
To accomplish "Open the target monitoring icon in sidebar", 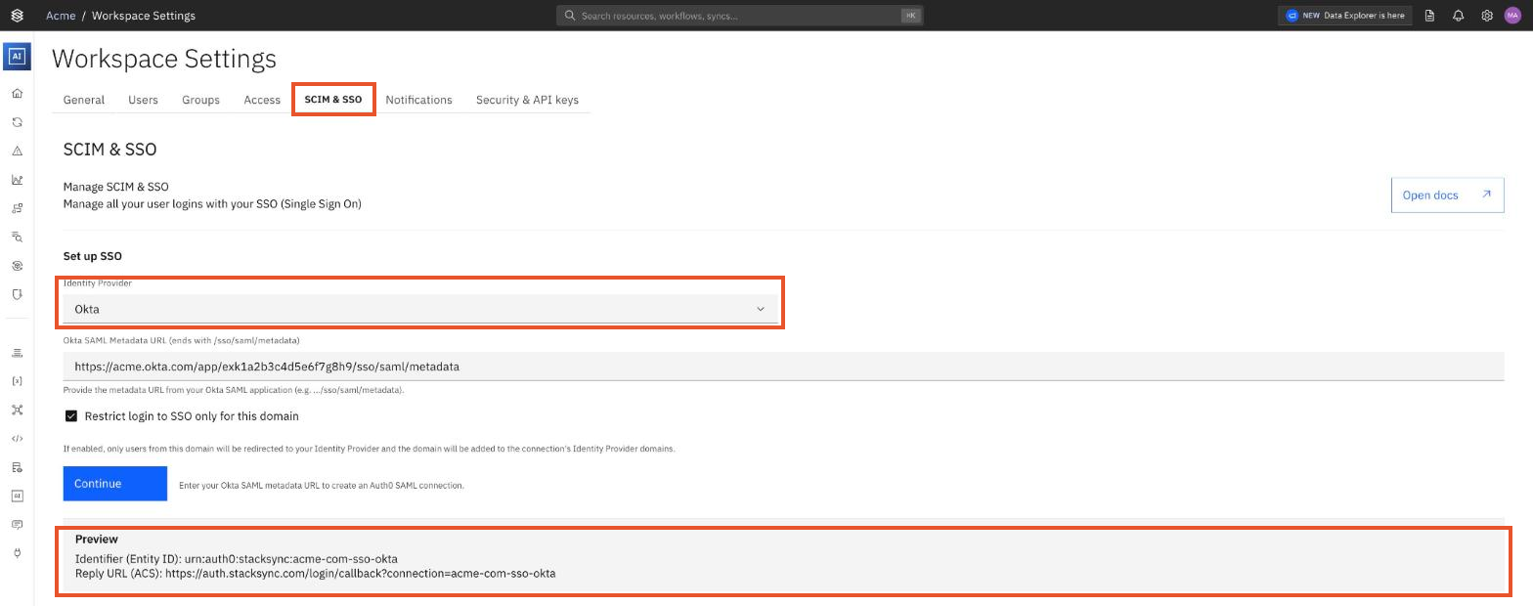I will click(x=17, y=266).
